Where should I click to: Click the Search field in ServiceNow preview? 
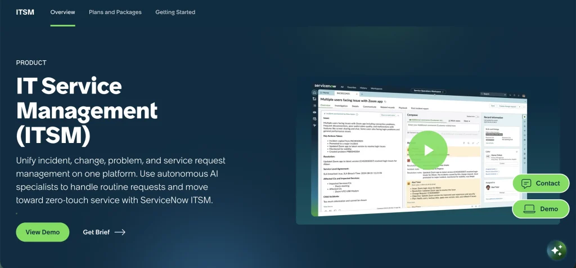(x=493, y=94)
